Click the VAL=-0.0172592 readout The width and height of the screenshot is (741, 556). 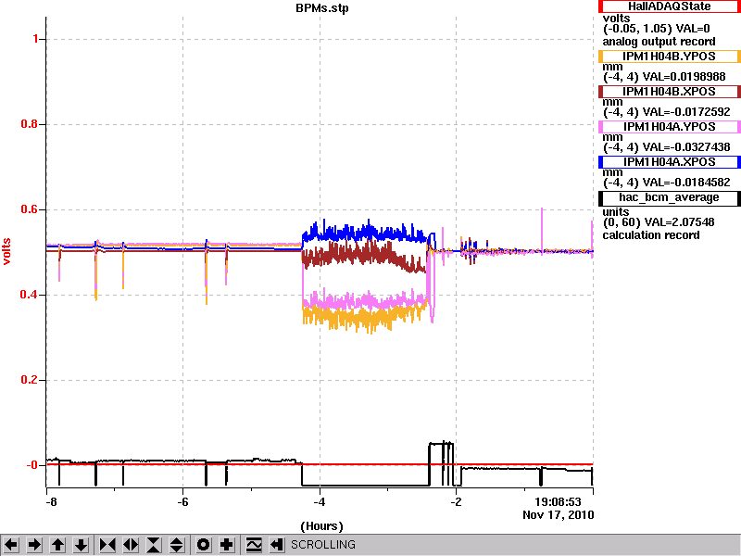pyautogui.click(x=686, y=112)
